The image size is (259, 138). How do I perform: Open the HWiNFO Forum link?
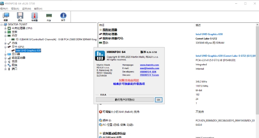[x=149, y=75]
